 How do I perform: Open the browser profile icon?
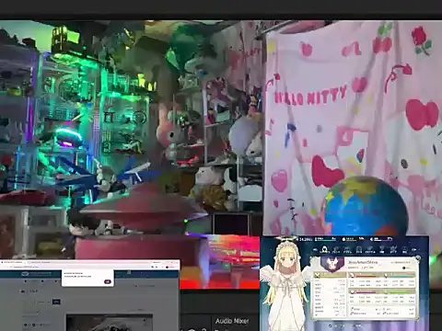coord(167,267)
